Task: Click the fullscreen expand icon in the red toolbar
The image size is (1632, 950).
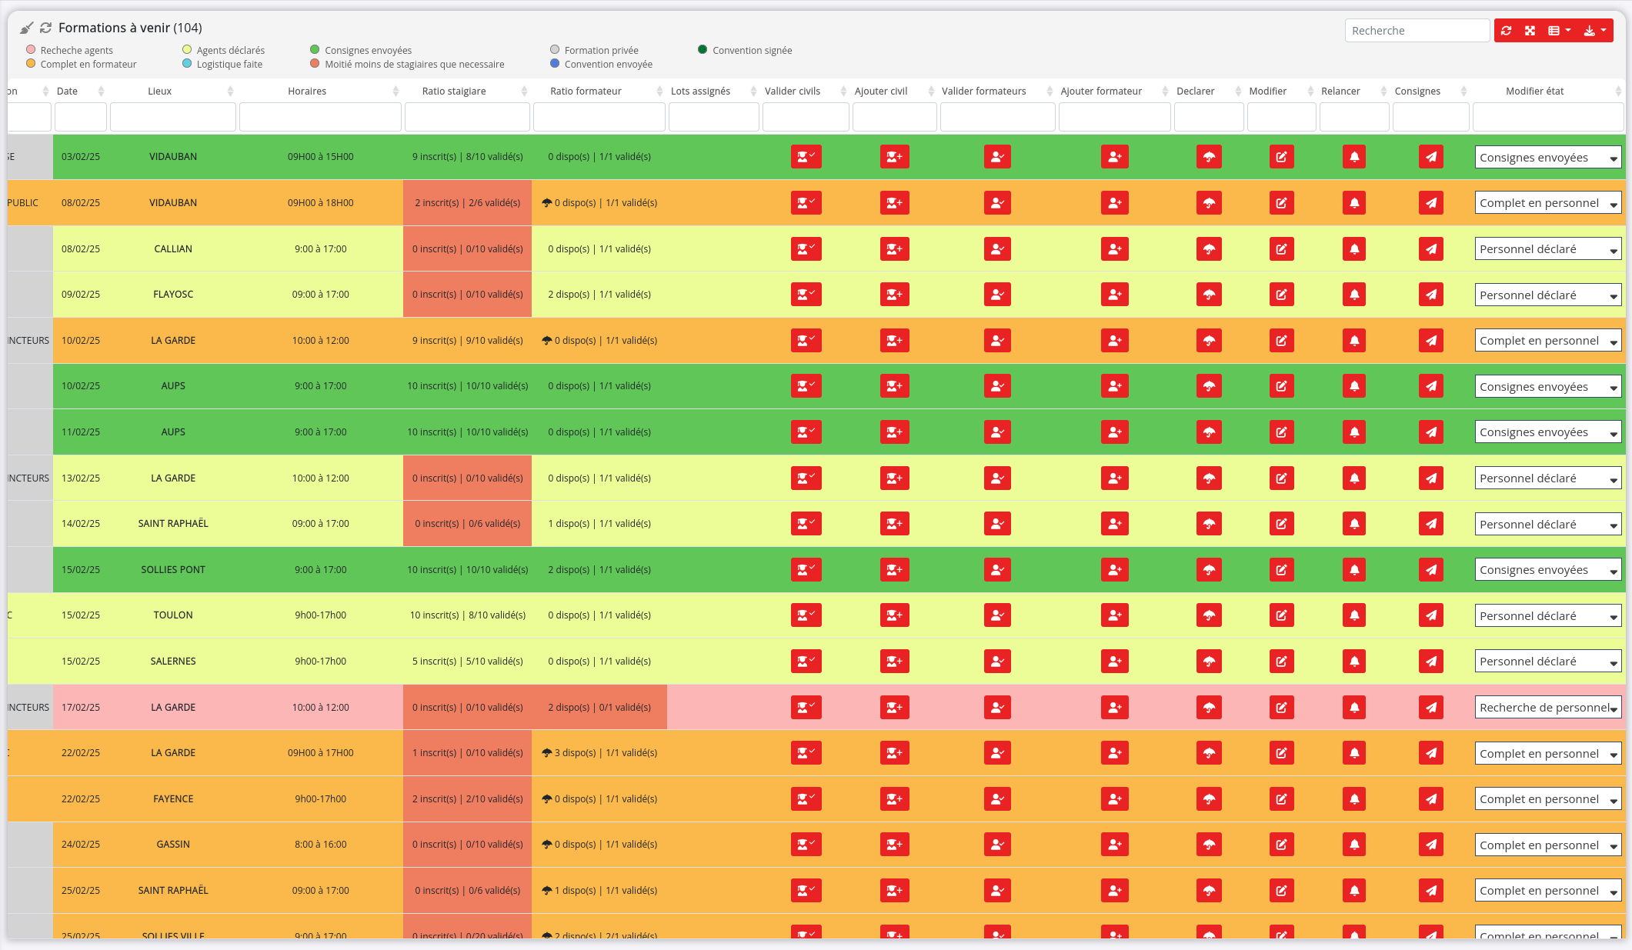Action: 1530,31
